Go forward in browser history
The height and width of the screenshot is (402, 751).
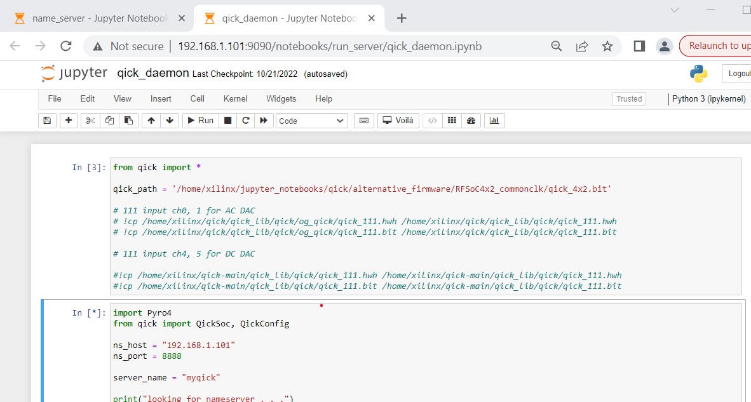[x=40, y=46]
